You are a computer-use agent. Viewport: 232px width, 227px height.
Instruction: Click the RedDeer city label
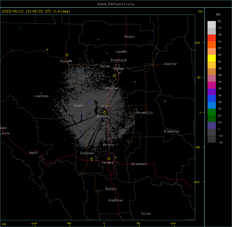click(118, 69)
